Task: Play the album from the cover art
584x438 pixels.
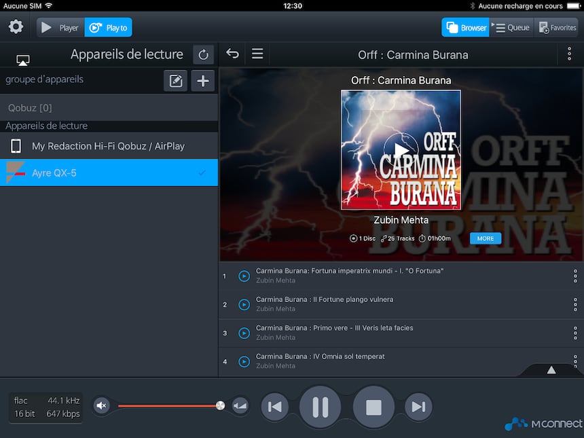Action: [401, 149]
